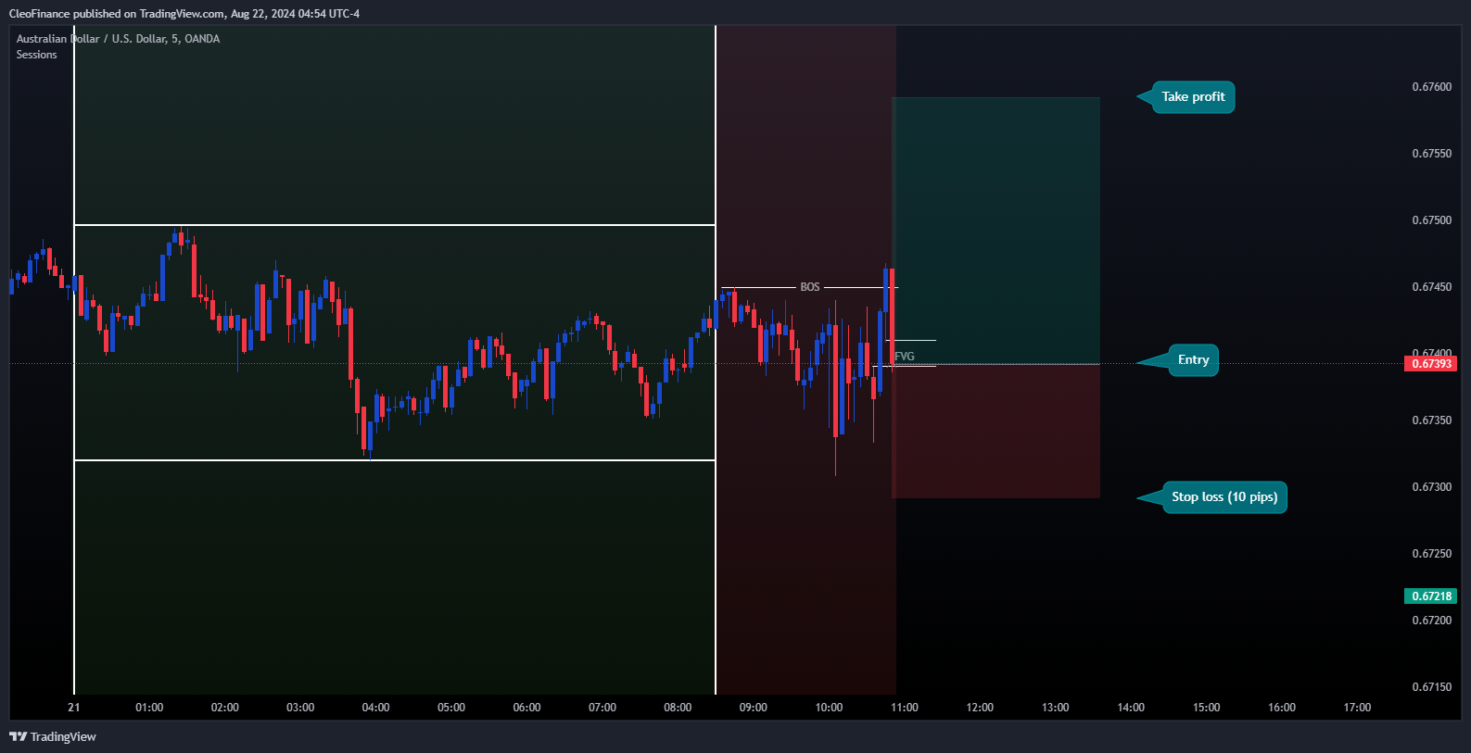Image resolution: width=1471 pixels, height=753 pixels.
Task: Click the 08:00 time axis label
Action: [678, 708]
